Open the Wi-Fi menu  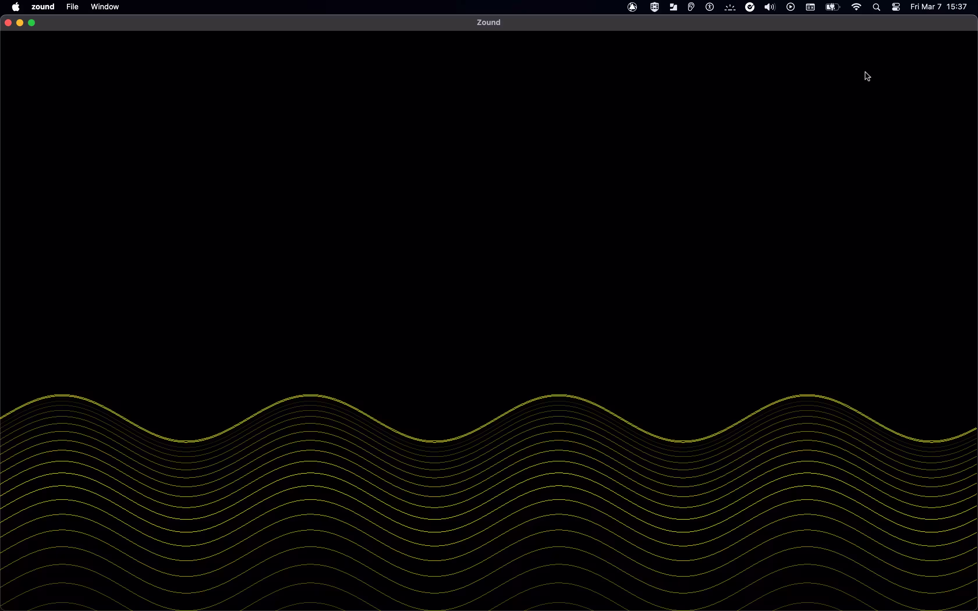click(x=856, y=7)
